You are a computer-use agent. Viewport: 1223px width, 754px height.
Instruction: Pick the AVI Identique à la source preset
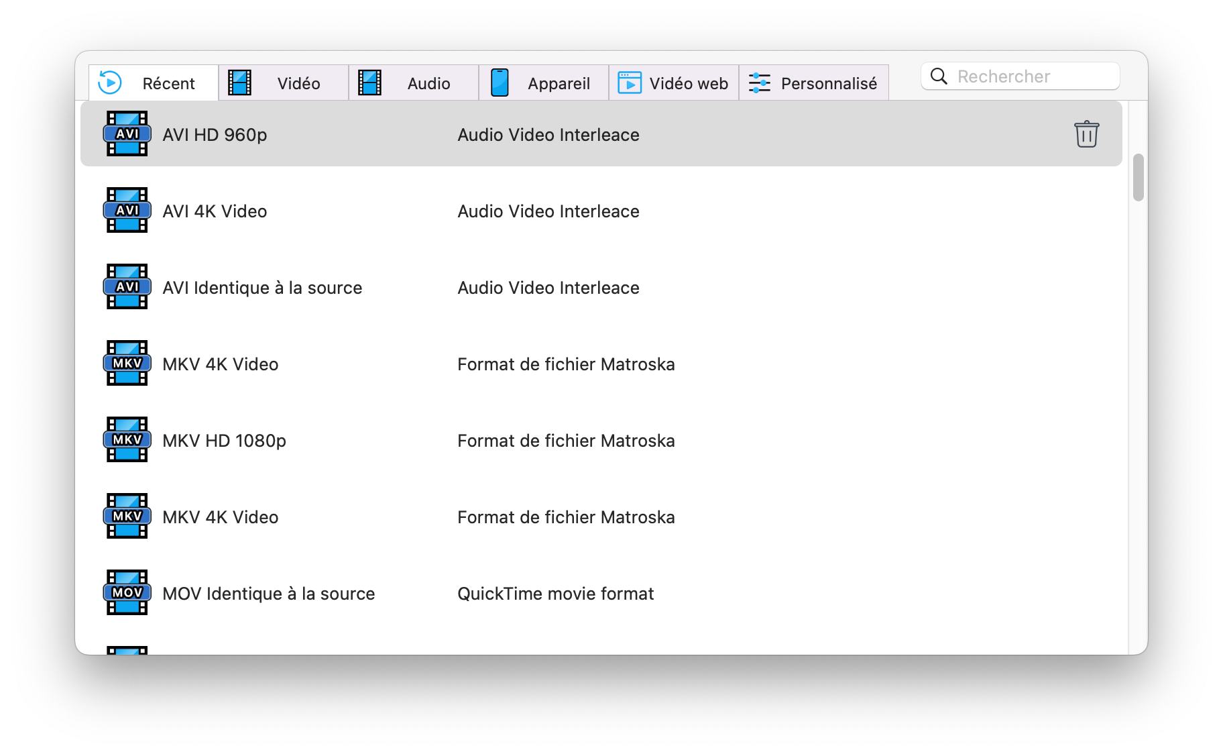(x=262, y=288)
